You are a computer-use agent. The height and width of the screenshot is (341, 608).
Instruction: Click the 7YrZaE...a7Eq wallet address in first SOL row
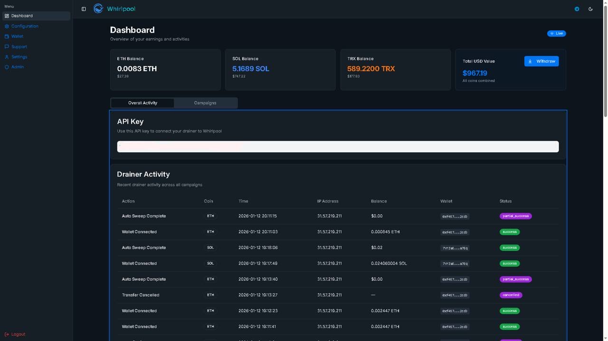pyautogui.click(x=455, y=248)
